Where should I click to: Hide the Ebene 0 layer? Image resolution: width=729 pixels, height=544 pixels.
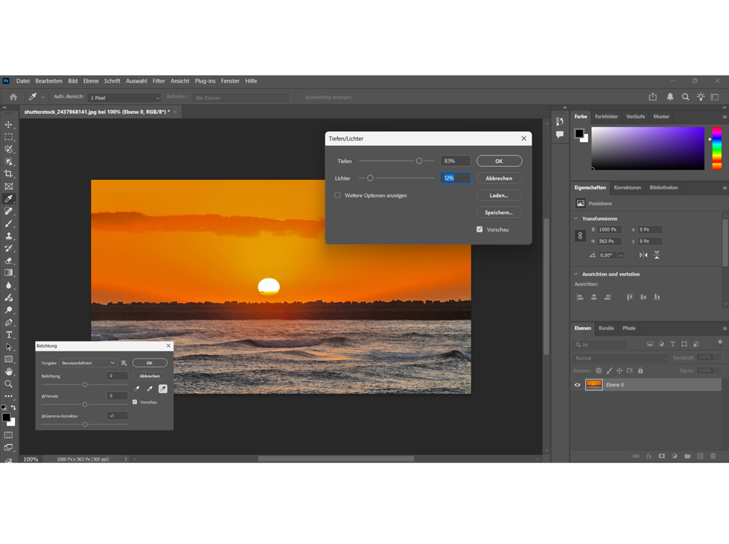pyautogui.click(x=577, y=384)
